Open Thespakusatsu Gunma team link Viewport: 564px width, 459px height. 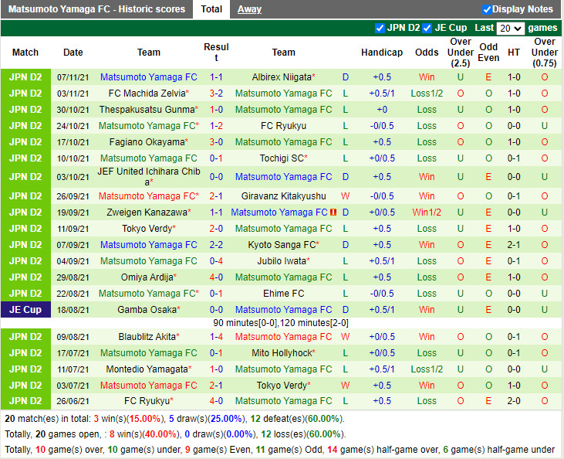coord(147,110)
